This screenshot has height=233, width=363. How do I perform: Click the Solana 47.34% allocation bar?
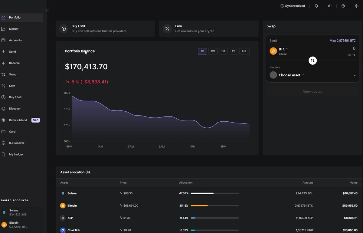pyautogui.click(x=214, y=193)
